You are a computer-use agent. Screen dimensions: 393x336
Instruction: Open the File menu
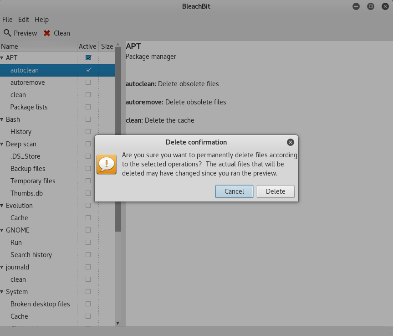7,20
